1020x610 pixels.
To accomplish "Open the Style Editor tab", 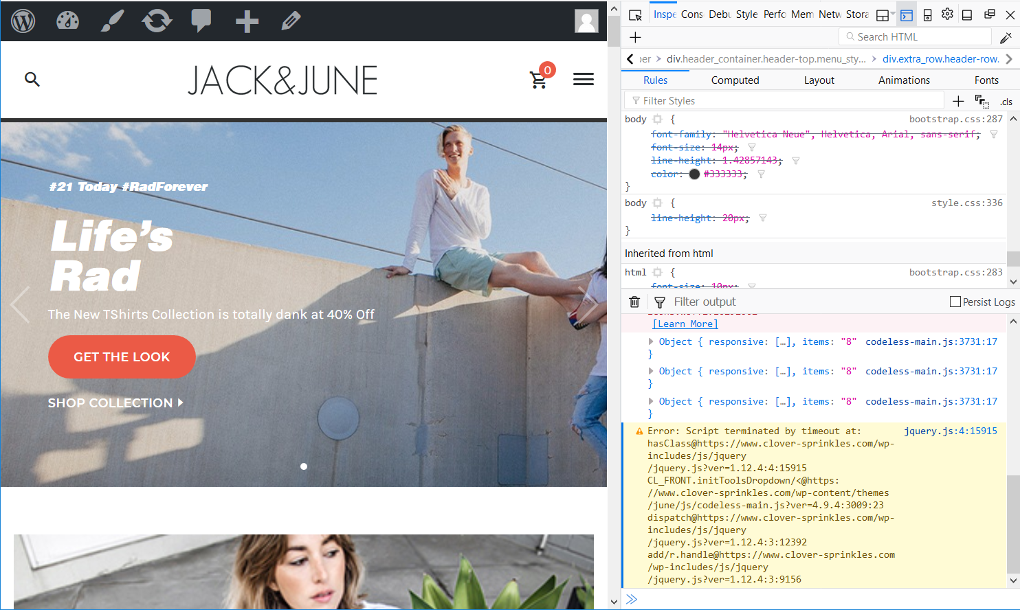I will coord(746,14).
